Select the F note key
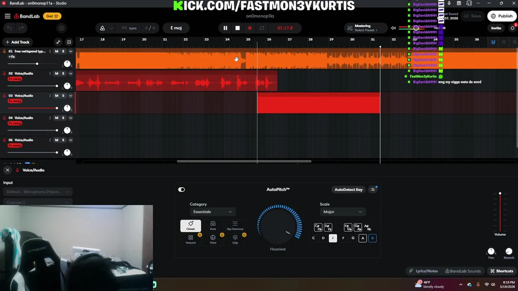This screenshot has width=518, height=291. pos(343,238)
